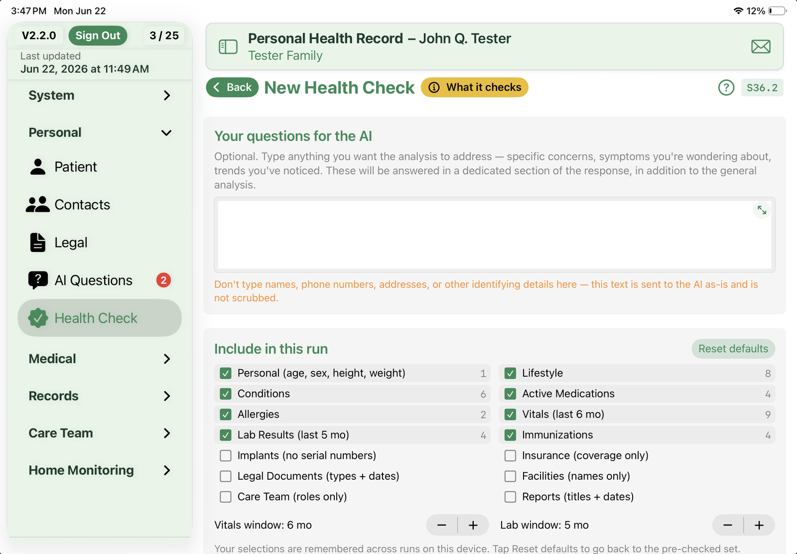Expand the Medical section
The width and height of the screenshot is (797, 554).
(x=100, y=359)
